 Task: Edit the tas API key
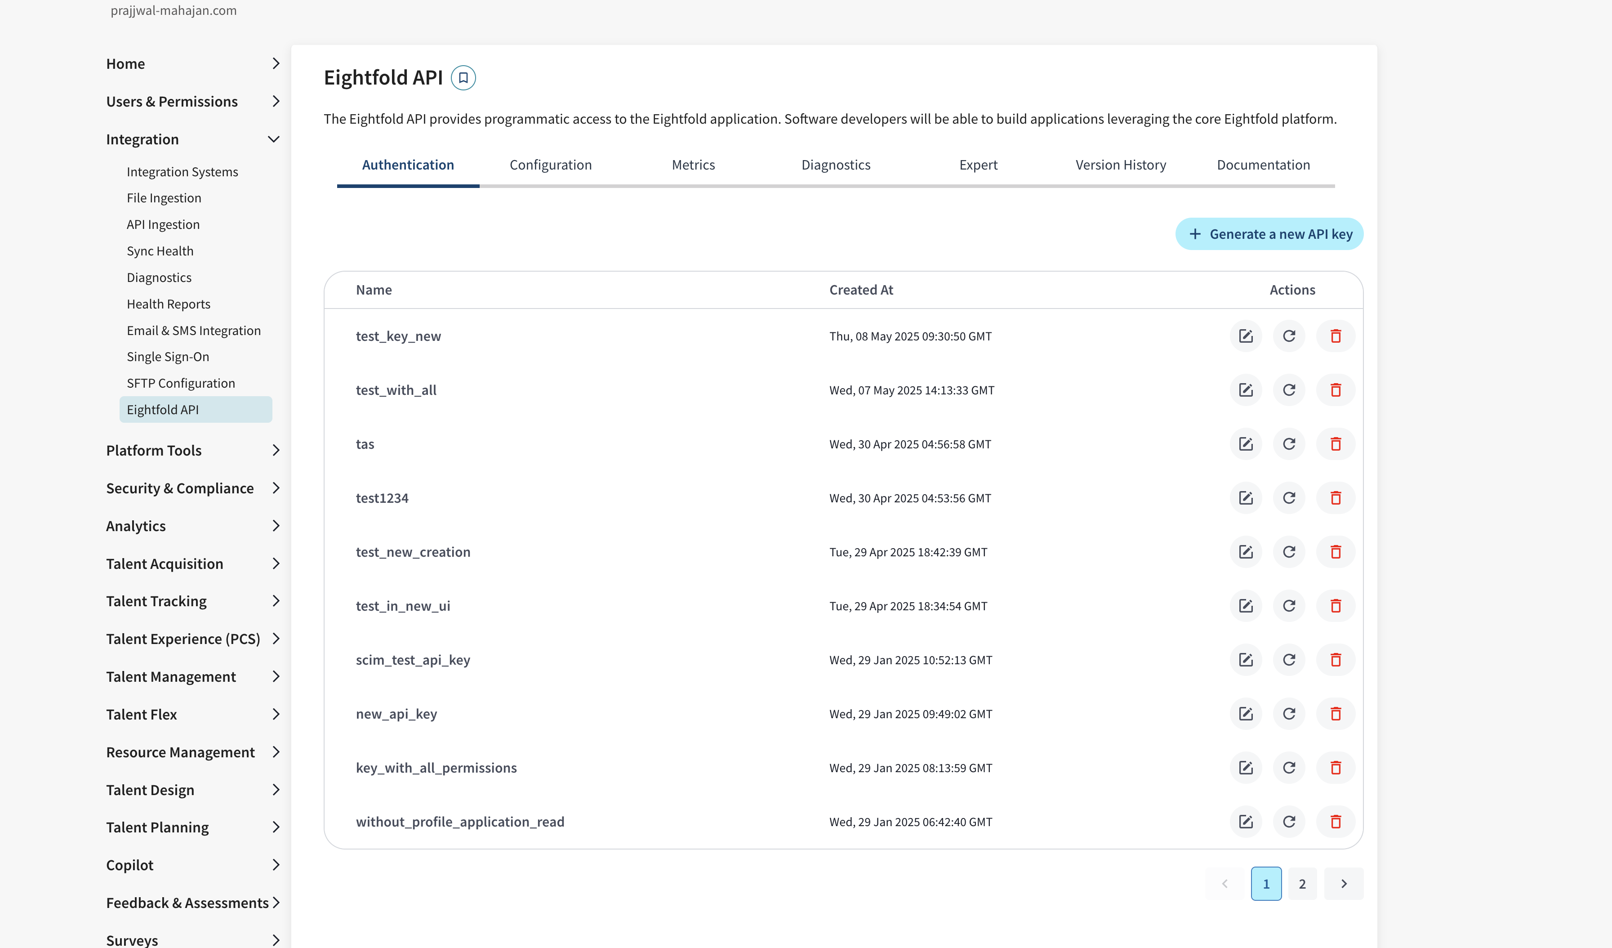1246,443
